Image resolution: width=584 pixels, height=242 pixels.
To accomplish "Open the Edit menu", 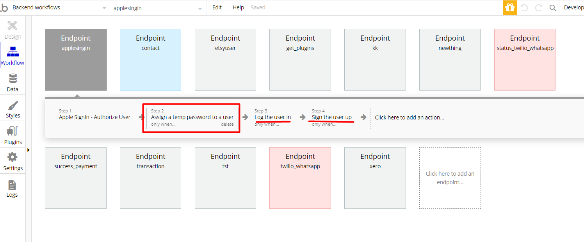I will click(x=217, y=7).
